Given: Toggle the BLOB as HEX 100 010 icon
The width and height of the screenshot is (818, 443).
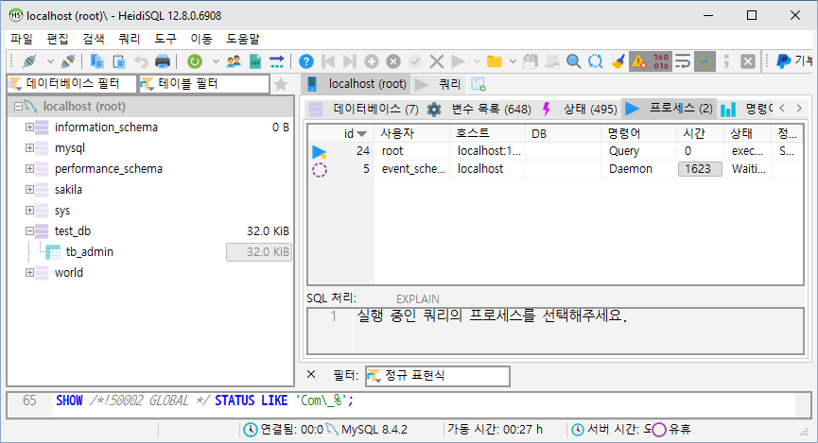Looking at the screenshot, I should click(661, 61).
